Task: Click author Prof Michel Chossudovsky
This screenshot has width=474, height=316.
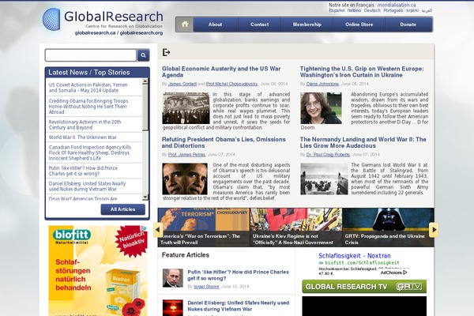Action: [231, 84]
